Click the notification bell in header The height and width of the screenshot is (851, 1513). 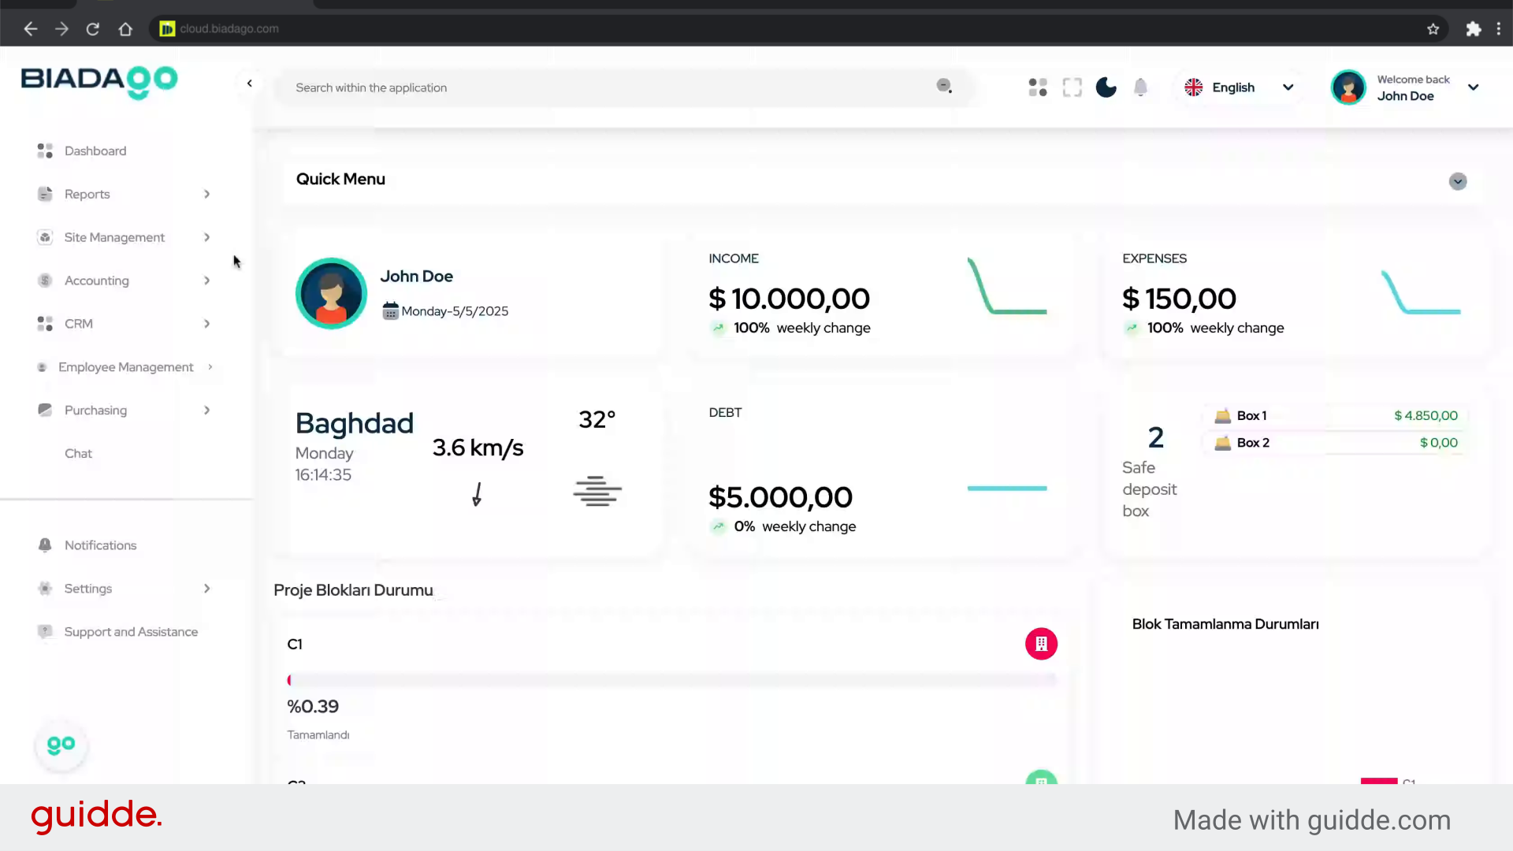point(1140,87)
